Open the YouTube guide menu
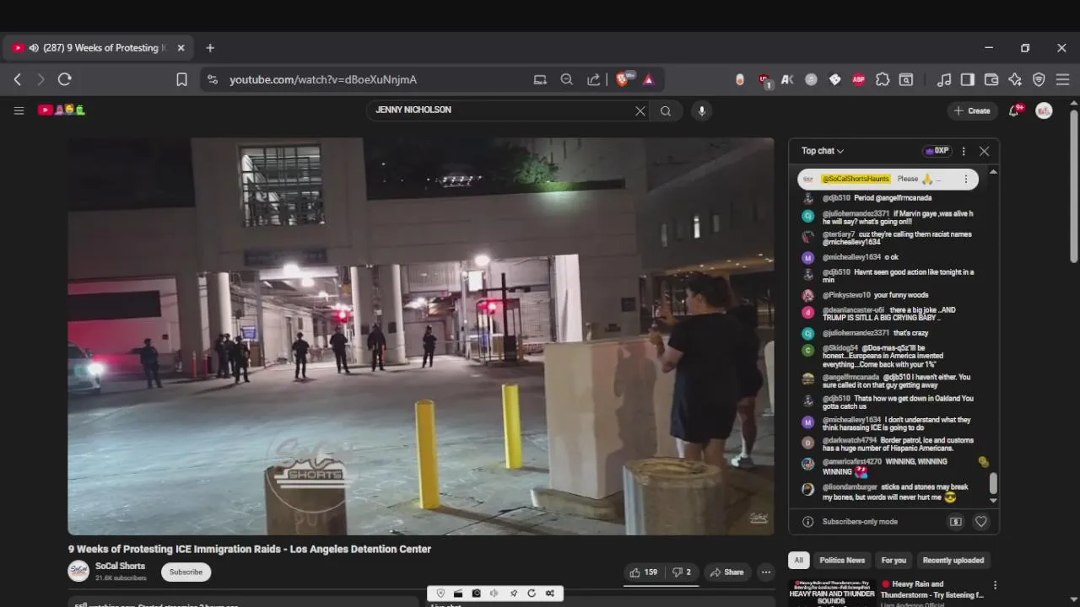This screenshot has width=1080, height=607. pos(19,110)
